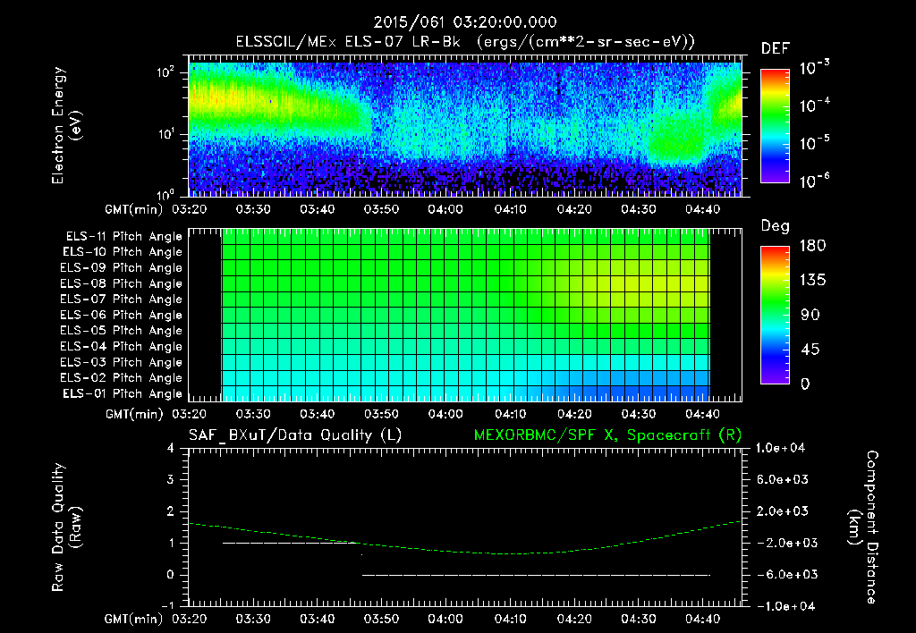
Task: Click the -1 tick on Raw Data Quality axis
Action: pos(167,605)
